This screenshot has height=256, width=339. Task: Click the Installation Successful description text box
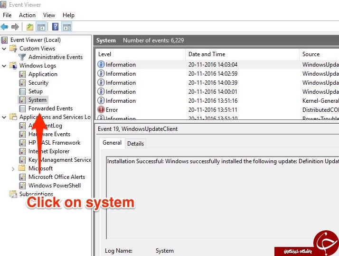[x=223, y=197]
